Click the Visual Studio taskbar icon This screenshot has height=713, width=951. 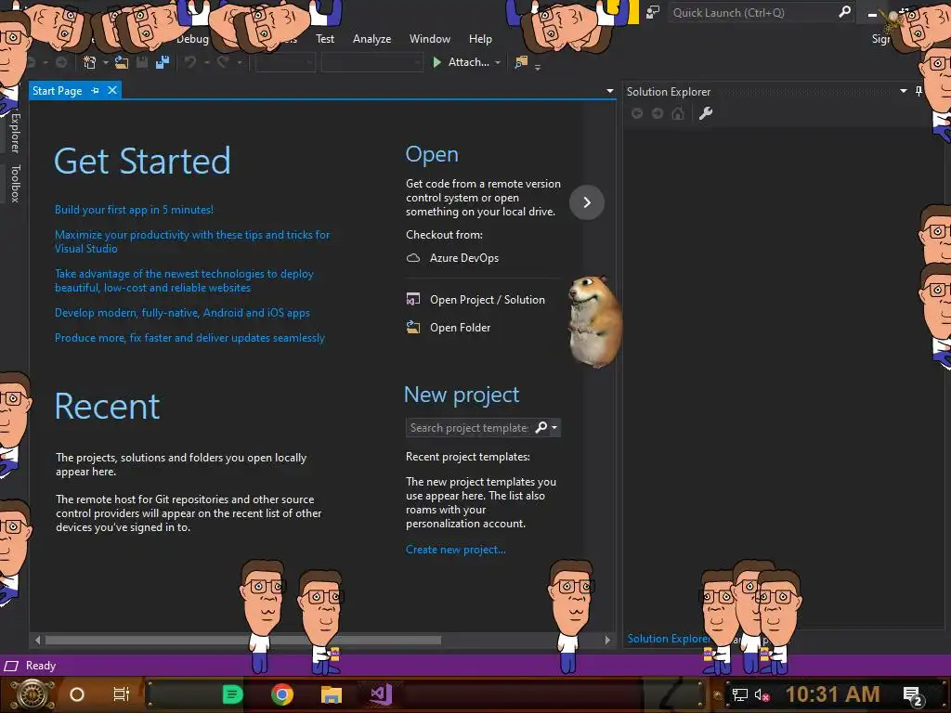point(381,694)
